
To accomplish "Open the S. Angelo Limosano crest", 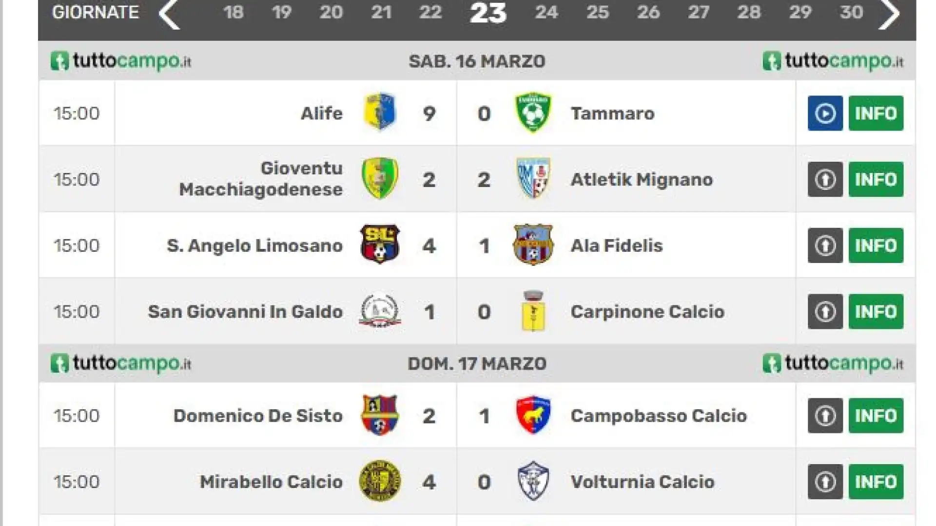I will tap(380, 244).
